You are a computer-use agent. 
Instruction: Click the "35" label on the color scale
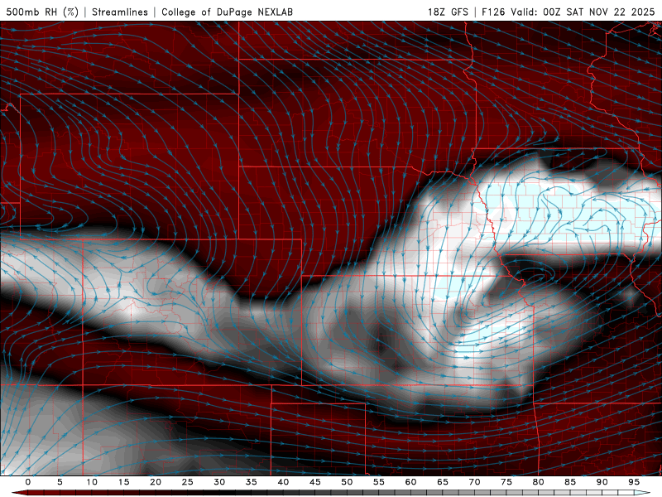(x=252, y=482)
